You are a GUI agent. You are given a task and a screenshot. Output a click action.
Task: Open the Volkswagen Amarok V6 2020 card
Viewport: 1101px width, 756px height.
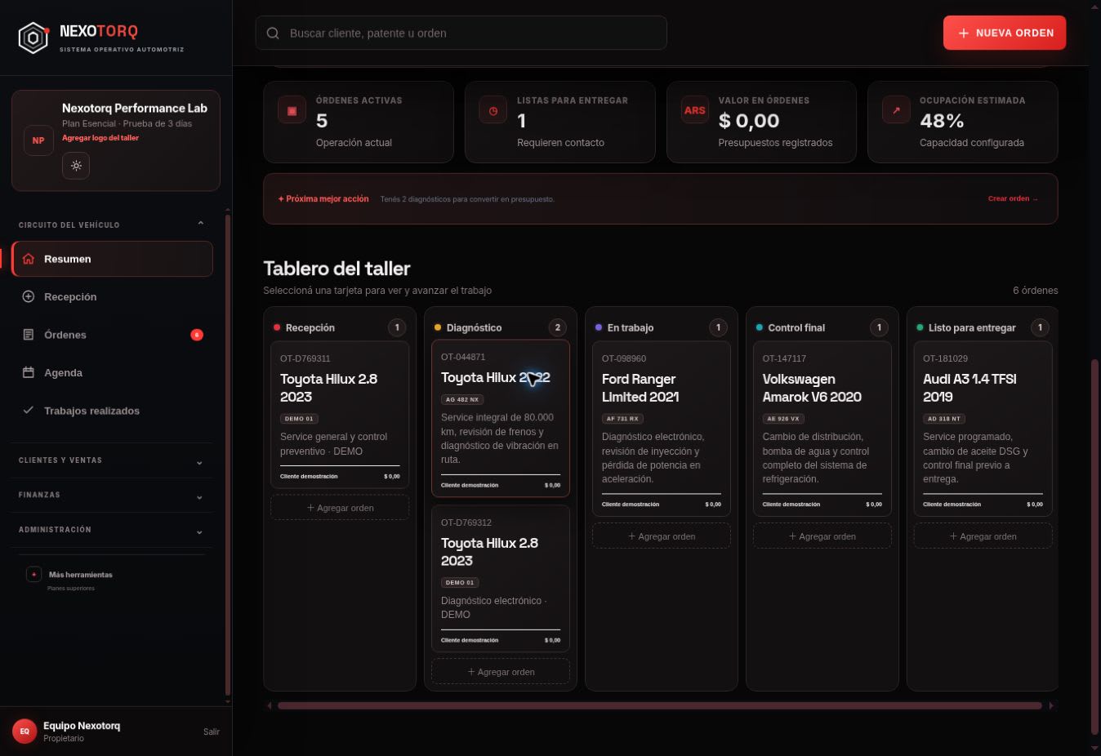pyautogui.click(x=822, y=429)
